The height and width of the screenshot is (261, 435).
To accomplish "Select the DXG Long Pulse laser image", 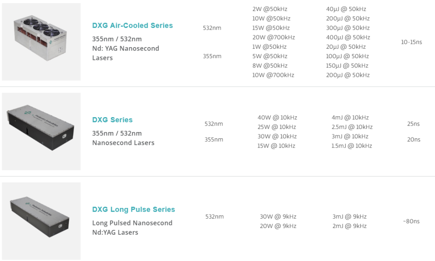I will 41,221.
